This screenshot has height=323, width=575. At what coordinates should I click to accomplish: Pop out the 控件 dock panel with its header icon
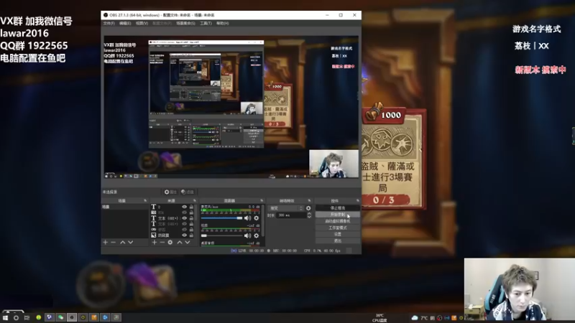[357, 201]
